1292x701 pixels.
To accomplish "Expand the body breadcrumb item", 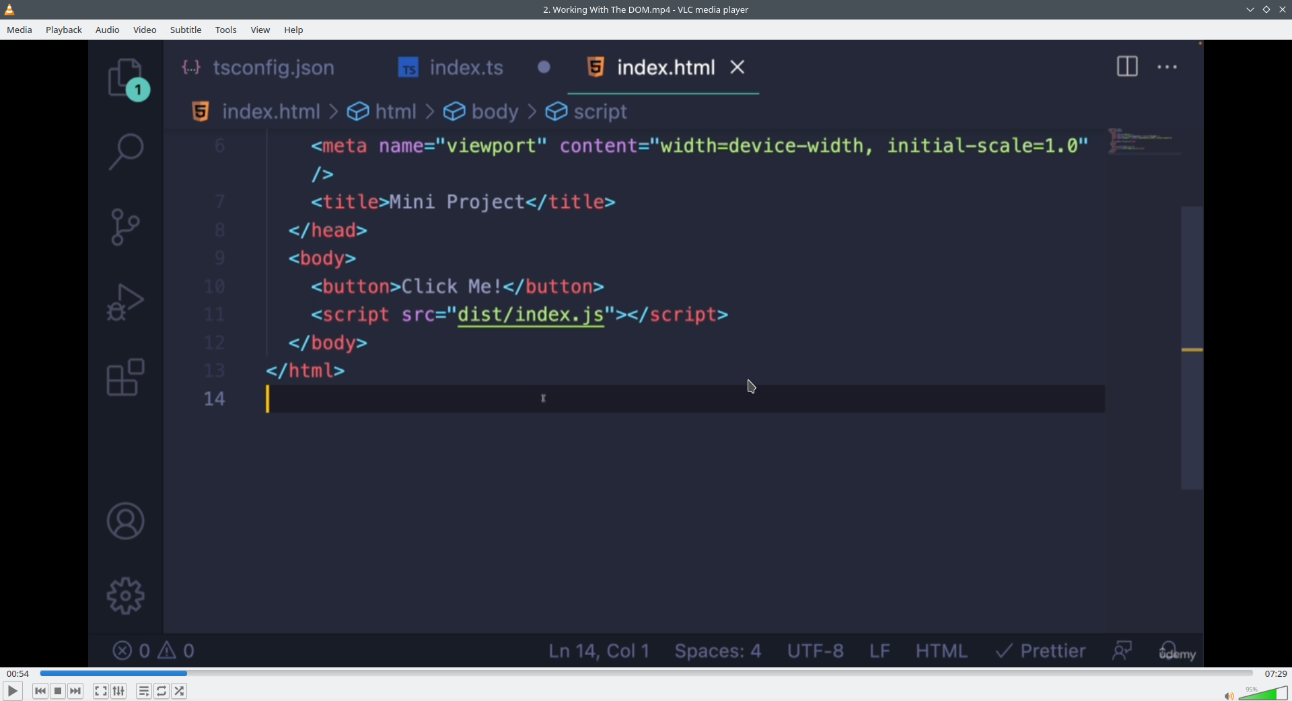I will pyautogui.click(x=480, y=112).
